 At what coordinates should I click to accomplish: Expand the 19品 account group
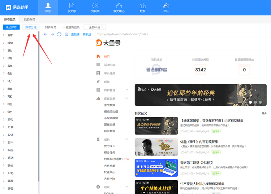pyautogui.click(x=4, y=188)
